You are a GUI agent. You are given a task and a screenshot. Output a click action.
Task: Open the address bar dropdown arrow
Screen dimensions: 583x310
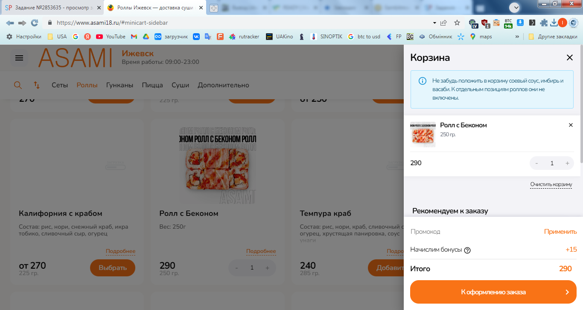(x=434, y=23)
